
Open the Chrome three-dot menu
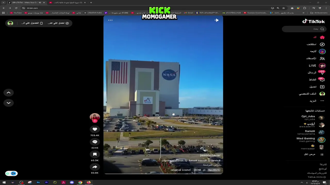pos(327,8)
